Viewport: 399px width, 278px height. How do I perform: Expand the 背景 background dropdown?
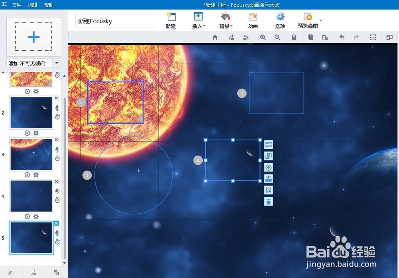coord(226,20)
